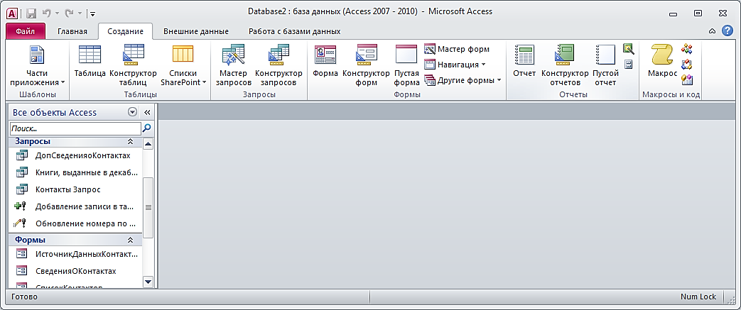Select the Контакты Запрос query
Screen dimensions: 741x310
[75, 189]
